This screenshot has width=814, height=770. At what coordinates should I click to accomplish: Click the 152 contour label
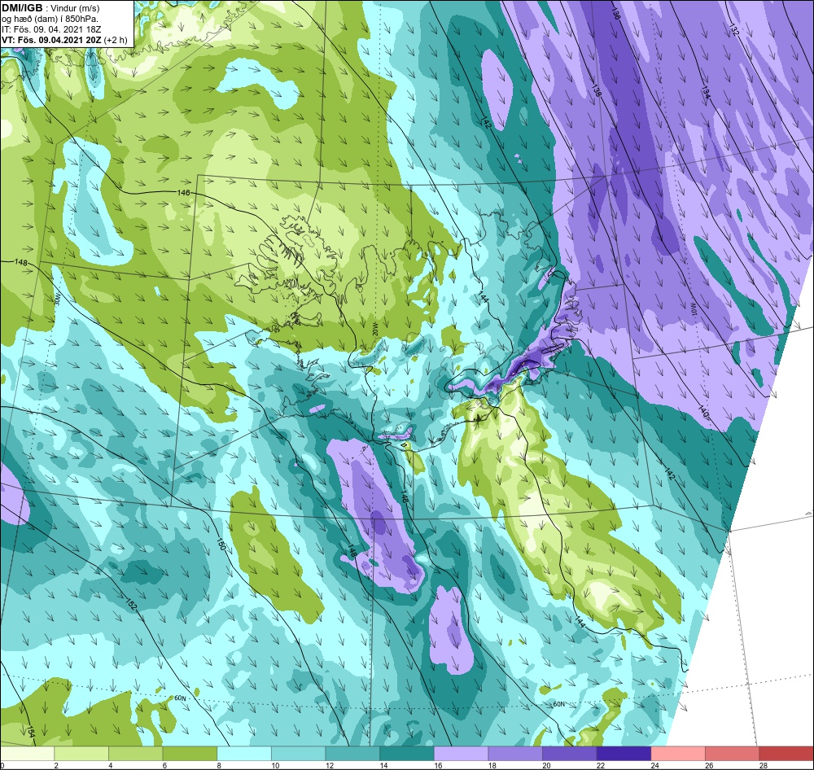(131, 603)
